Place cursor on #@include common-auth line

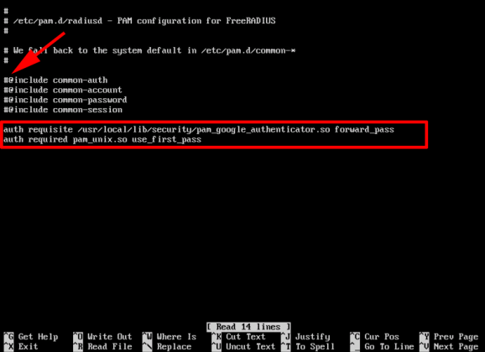point(55,80)
